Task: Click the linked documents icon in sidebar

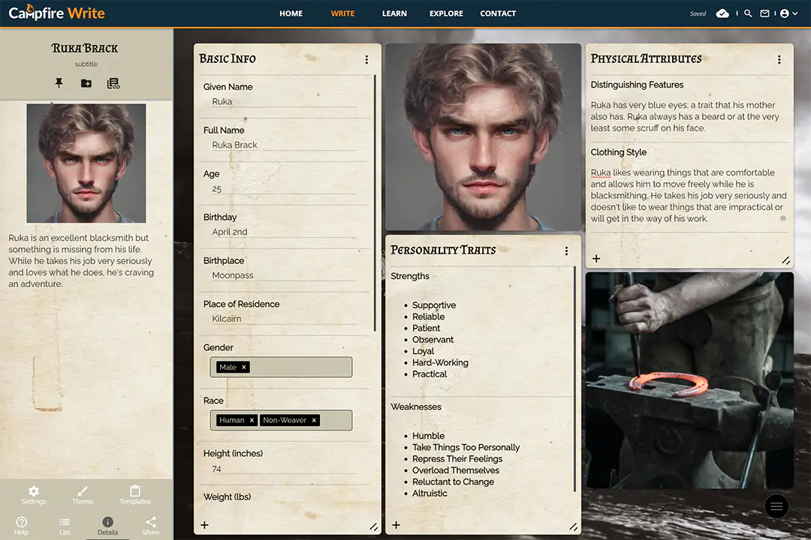Action: pyautogui.click(x=113, y=83)
